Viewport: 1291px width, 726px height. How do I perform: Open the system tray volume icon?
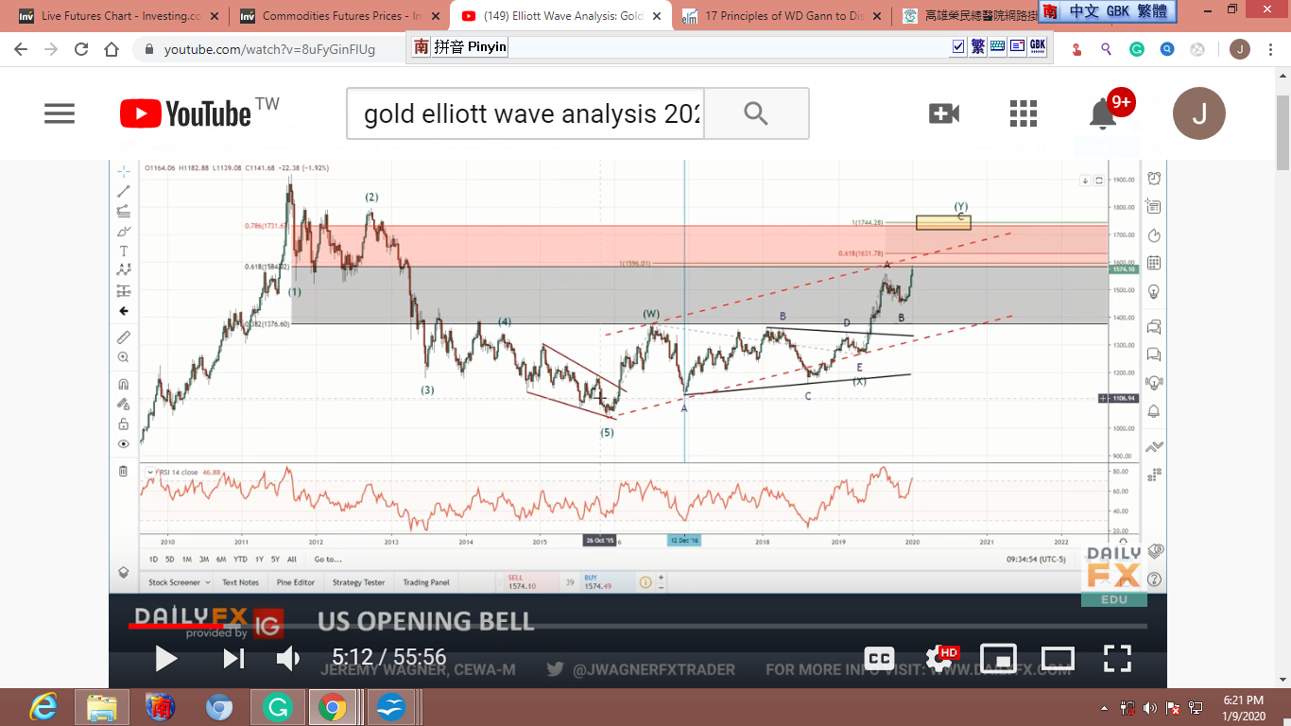coord(1150,708)
